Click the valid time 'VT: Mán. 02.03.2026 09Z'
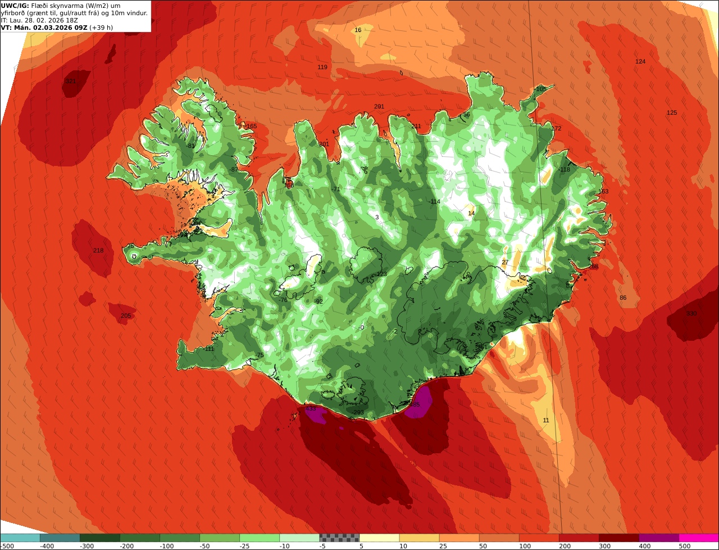 44,28
